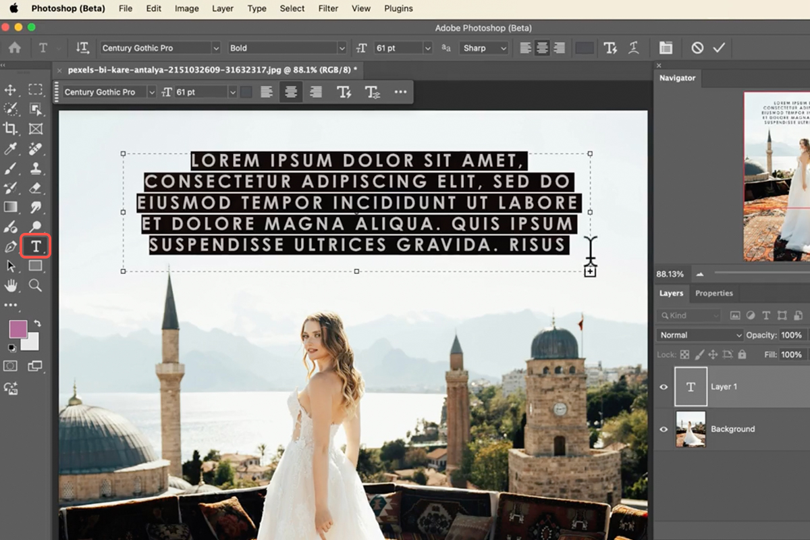Hide Layer 1 using its eye icon
Viewport: 810px width, 540px height.
point(664,387)
